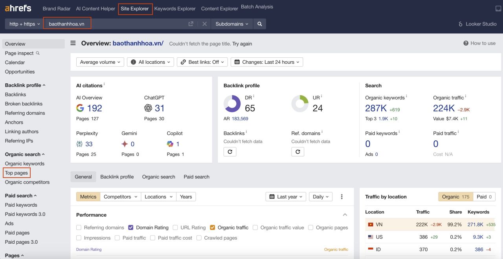The image size is (503, 259).
Task: Open the Last year date range dropdown
Action: coord(286,197)
